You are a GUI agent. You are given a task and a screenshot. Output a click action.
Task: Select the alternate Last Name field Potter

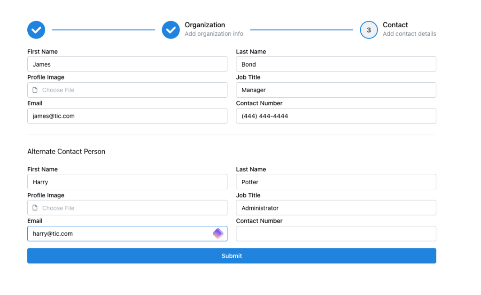point(336,182)
